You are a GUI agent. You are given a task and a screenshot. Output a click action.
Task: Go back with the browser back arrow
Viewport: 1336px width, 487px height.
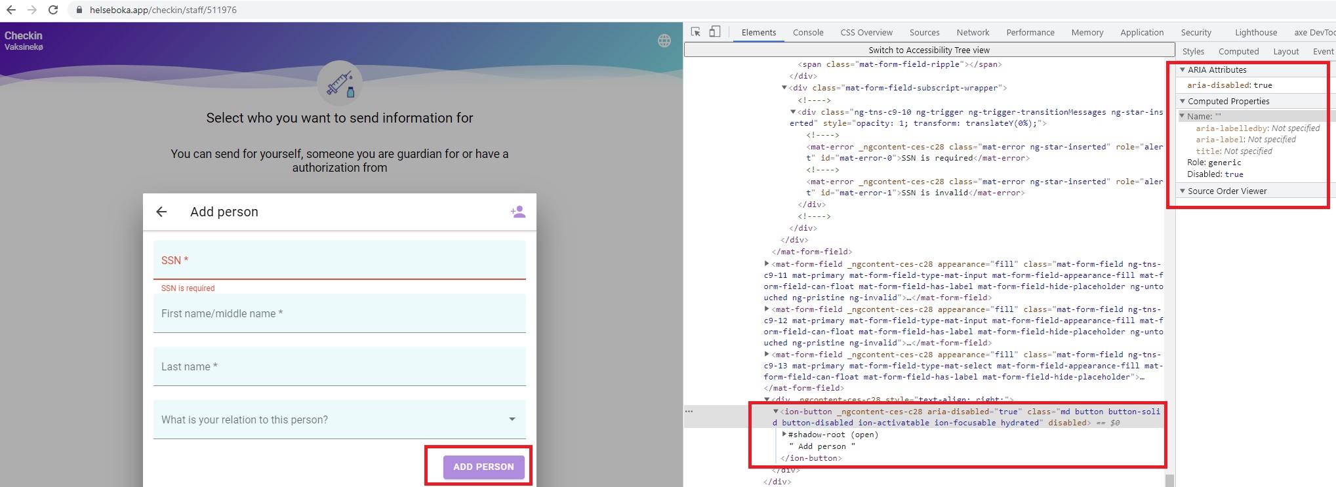pos(11,10)
